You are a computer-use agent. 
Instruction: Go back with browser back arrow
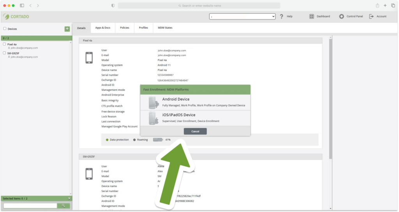point(30,5)
